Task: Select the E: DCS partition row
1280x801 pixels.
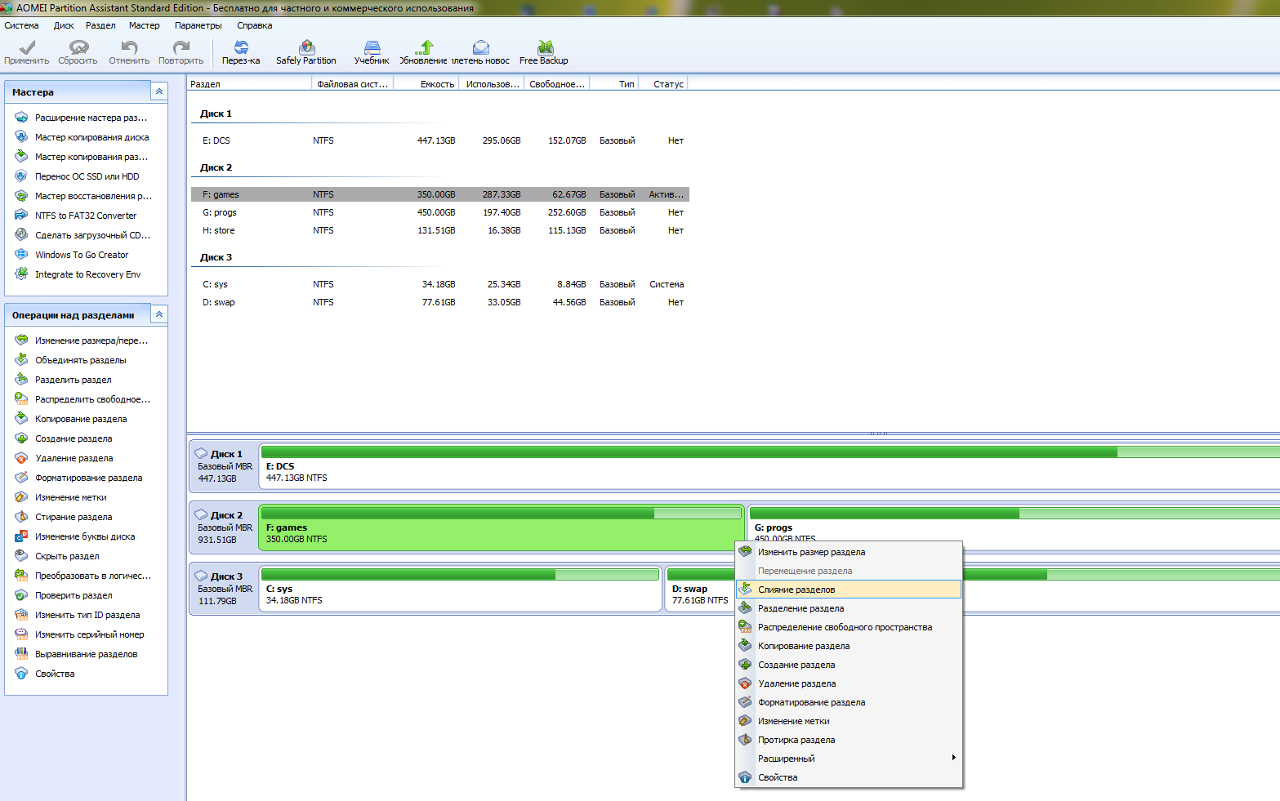Action: click(x=440, y=140)
